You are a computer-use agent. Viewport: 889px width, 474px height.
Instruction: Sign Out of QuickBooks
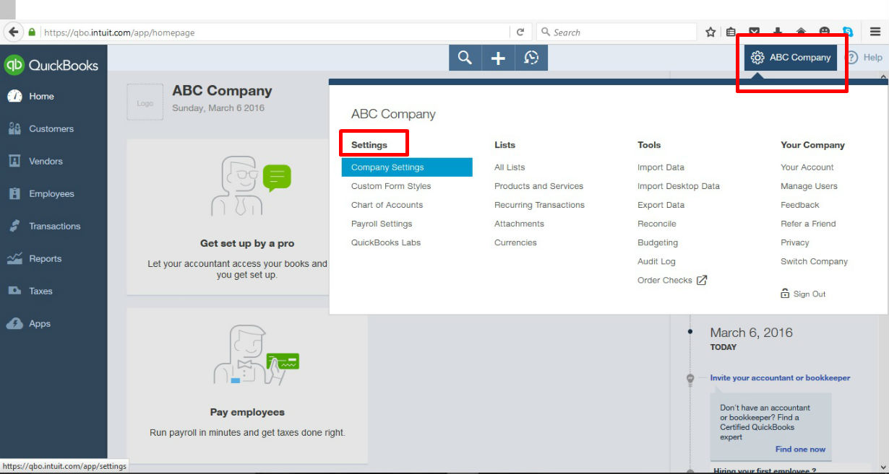tap(809, 294)
